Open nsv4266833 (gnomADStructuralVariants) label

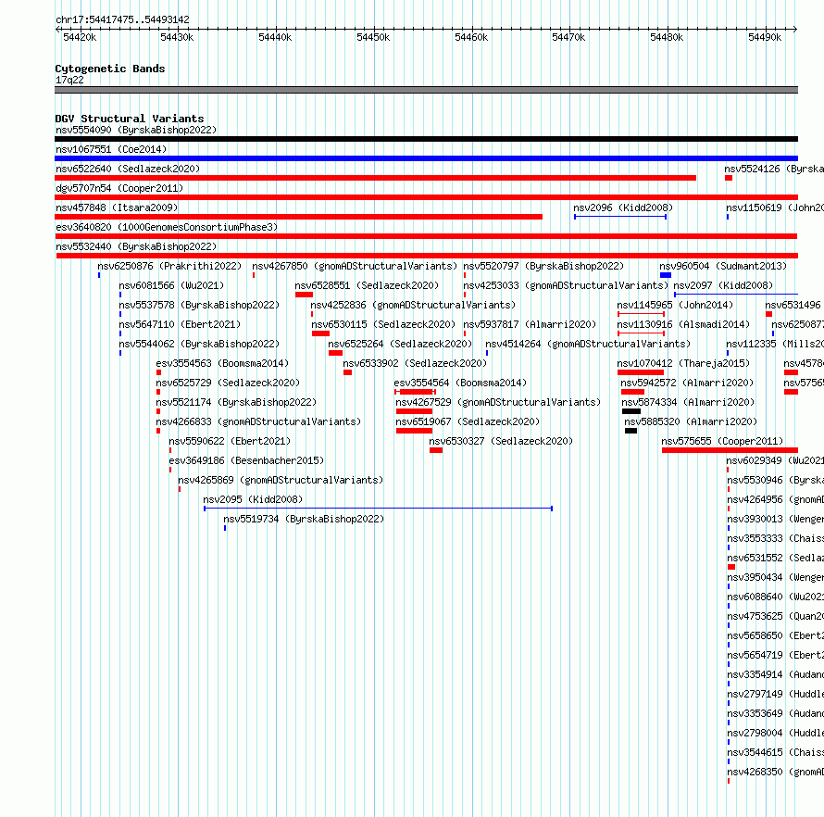[x=258, y=421]
